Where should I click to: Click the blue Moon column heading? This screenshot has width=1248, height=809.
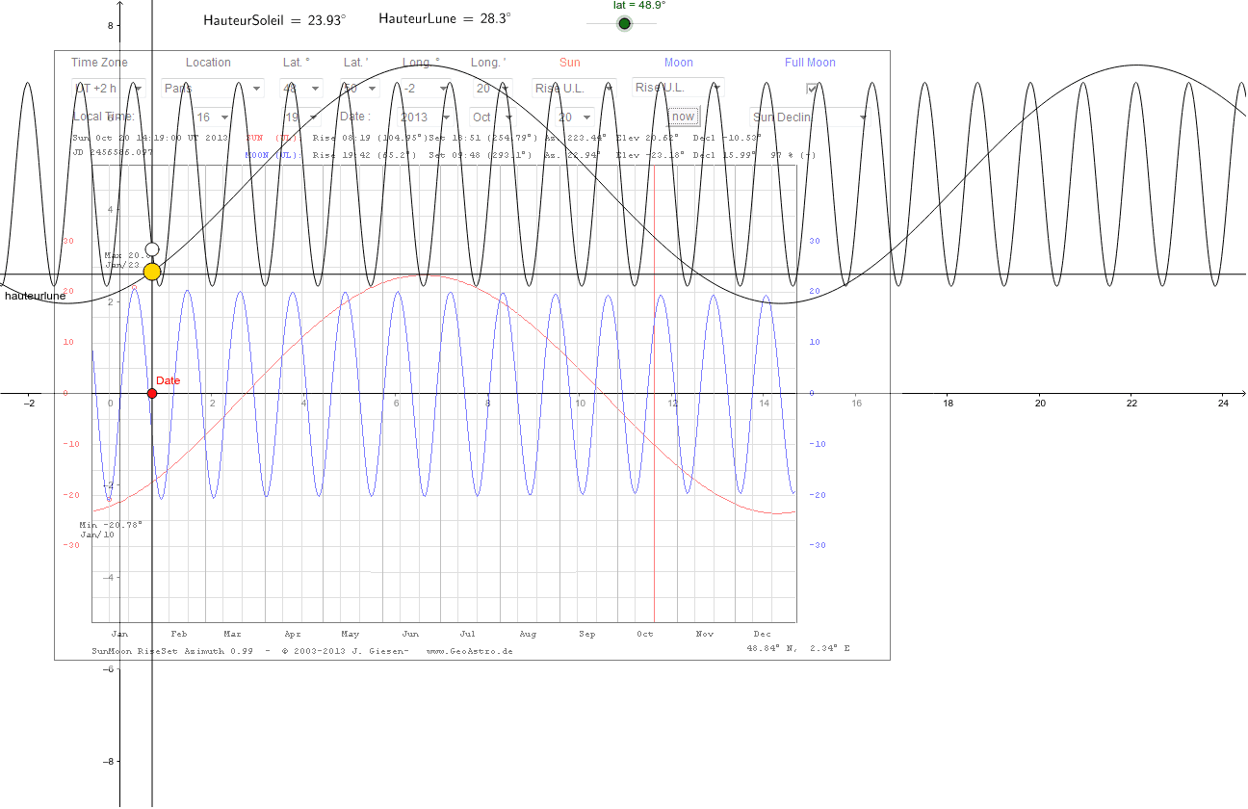click(x=679, y=63)
